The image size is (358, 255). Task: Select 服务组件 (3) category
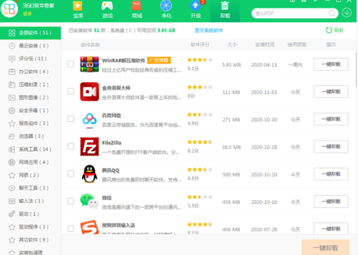coord(30,123)
